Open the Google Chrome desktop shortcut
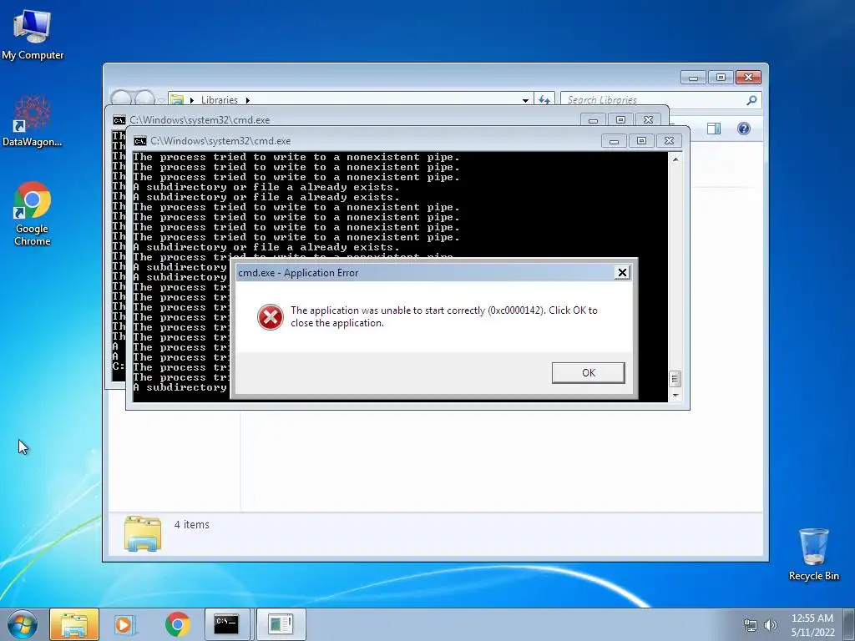Viewport: 855px width, 641px height. click(33, 215)
